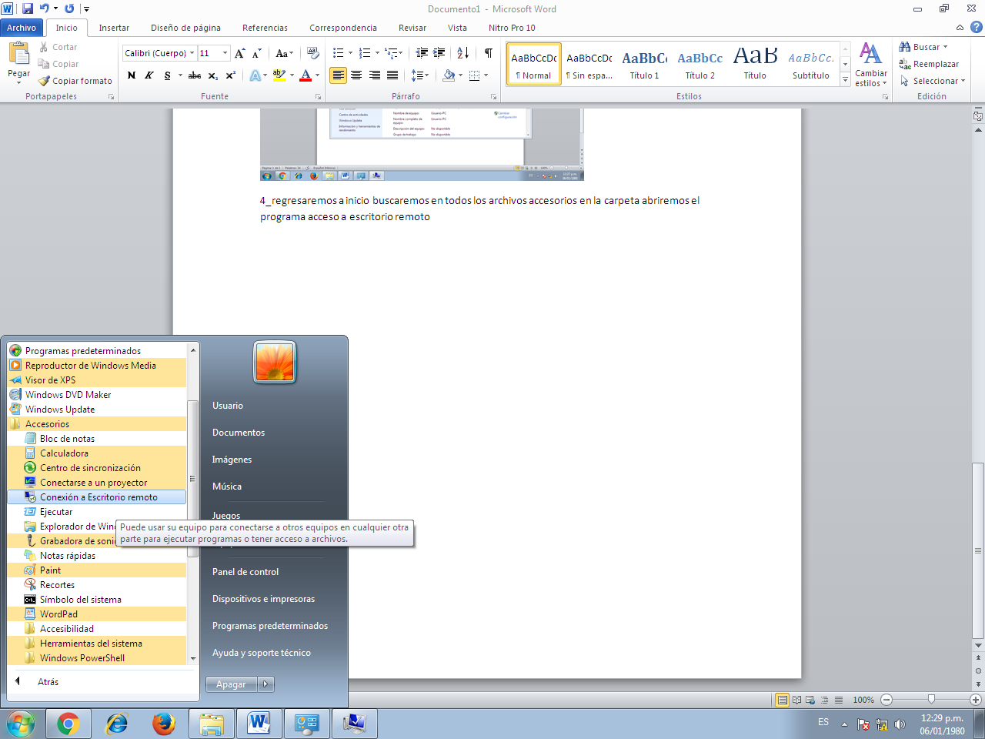
Task: Toggle show paragraph marks (¶)
Action: tap(488, 53)
